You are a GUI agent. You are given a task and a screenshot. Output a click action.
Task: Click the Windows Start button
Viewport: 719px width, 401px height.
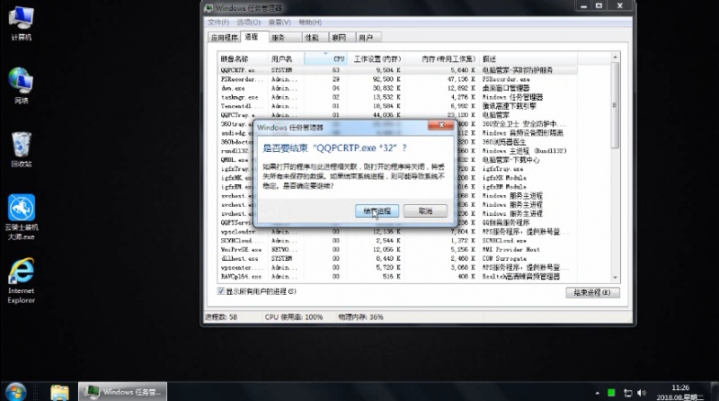tap(15, 392)
